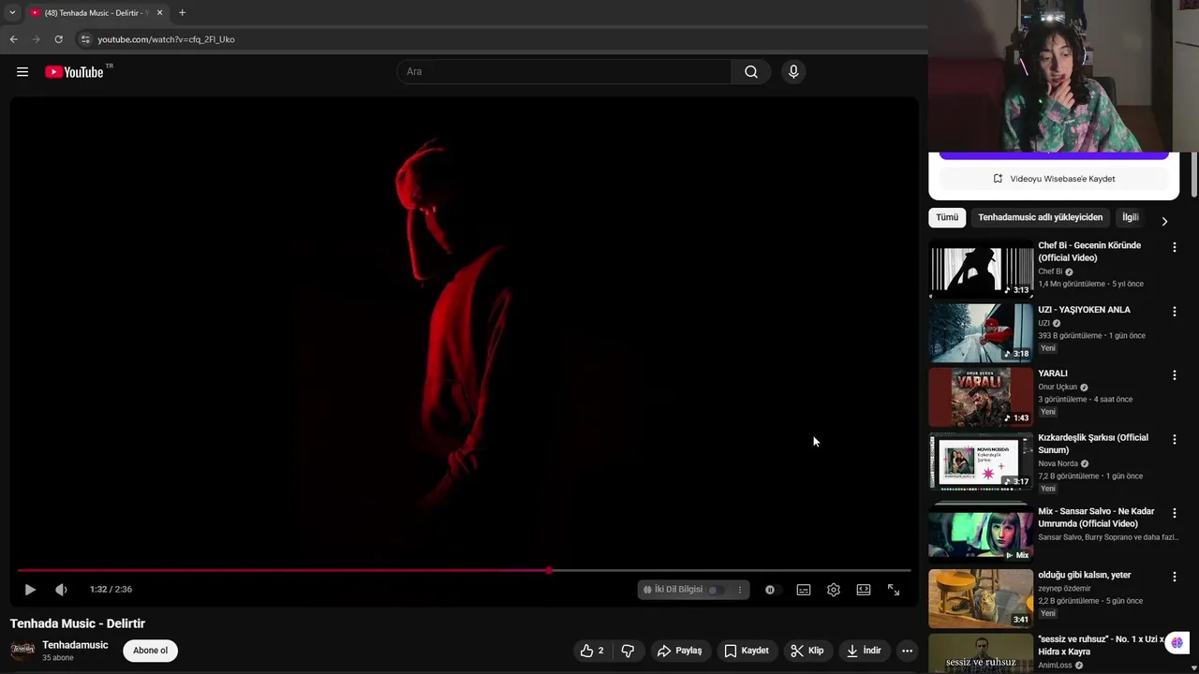
Task: Open olduğu gibi kalsın, yeter title
Action: 1085,575
